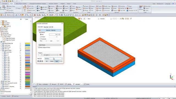Toggle the Struts checkbox in the tree
The image size is (176, 99).
point(1,21)
